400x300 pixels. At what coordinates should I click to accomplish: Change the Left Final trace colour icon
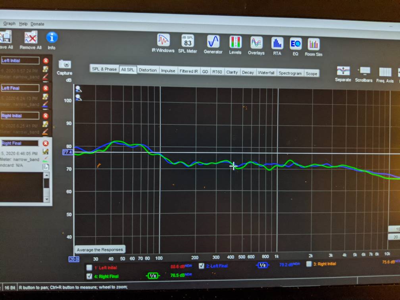pos(45,104)
